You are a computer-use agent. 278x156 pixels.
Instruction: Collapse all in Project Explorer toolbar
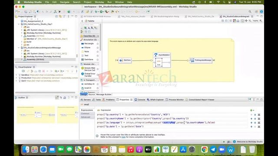56,16
